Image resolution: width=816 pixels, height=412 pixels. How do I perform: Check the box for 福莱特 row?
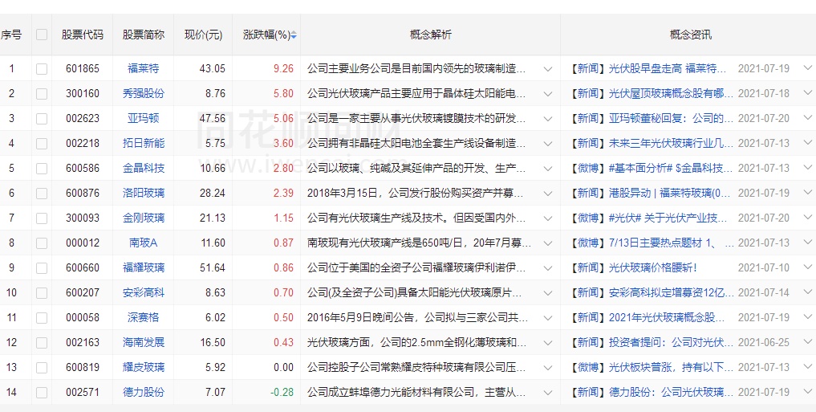tap(42, 69)
